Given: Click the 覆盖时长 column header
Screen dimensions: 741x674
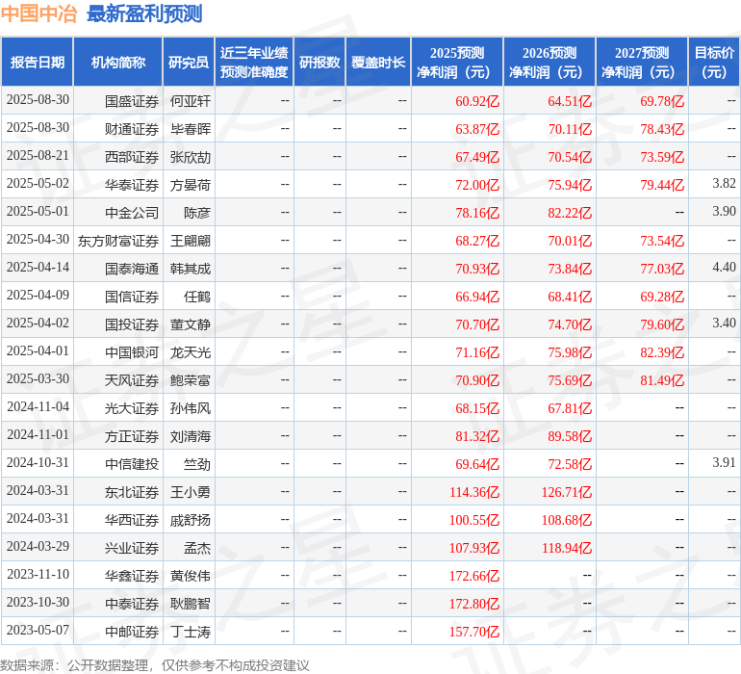Looking at the screenshot, I should pos(378,63).
